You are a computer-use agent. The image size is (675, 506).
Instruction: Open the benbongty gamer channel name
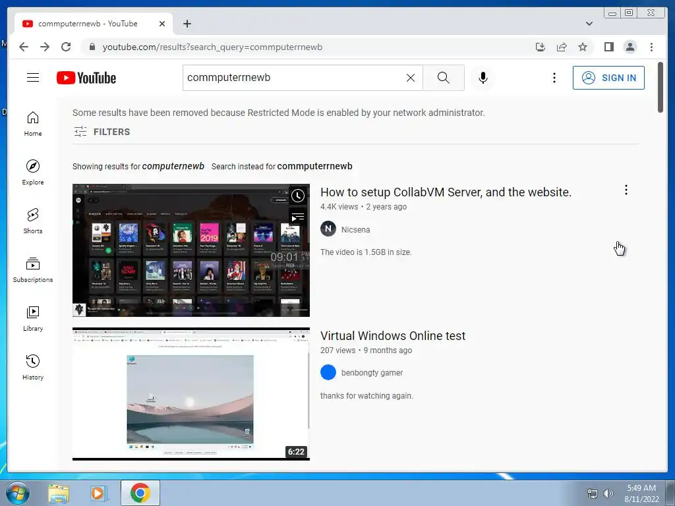click(x=372, y=373)
